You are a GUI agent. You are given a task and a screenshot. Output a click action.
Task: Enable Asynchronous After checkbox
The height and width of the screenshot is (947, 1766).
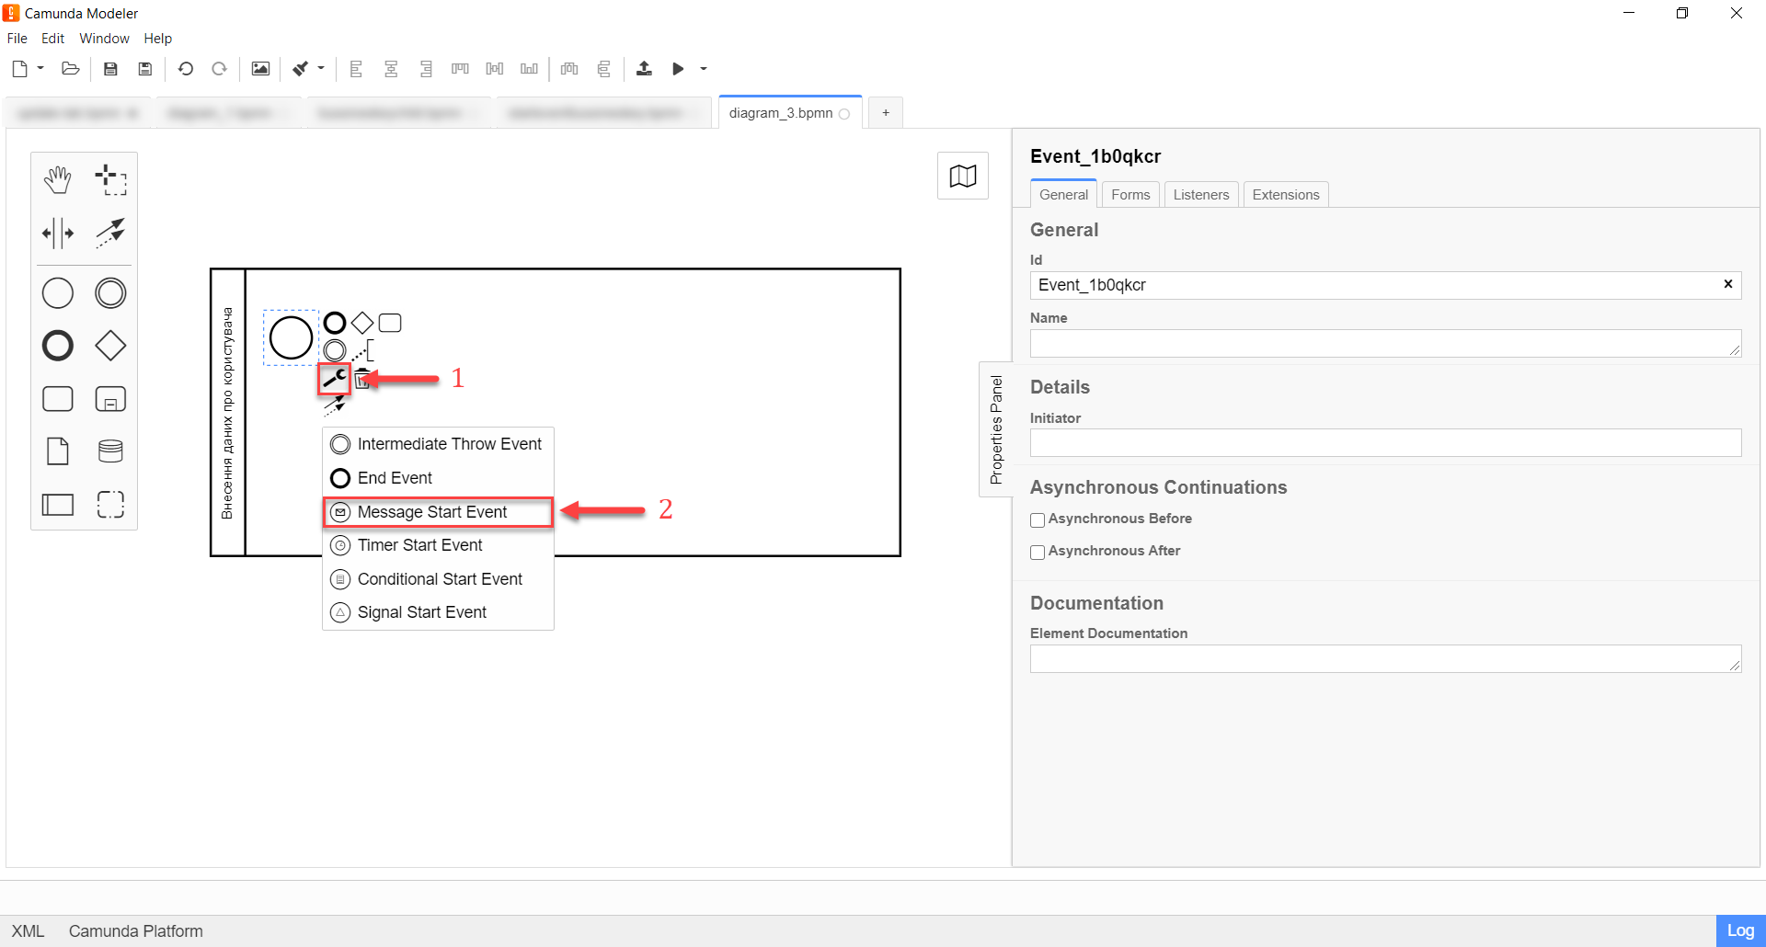coord(1038,553)
